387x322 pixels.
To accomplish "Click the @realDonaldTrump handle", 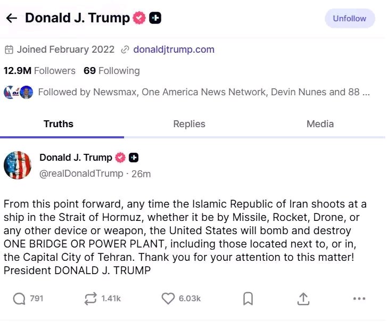I will (81, 174).
